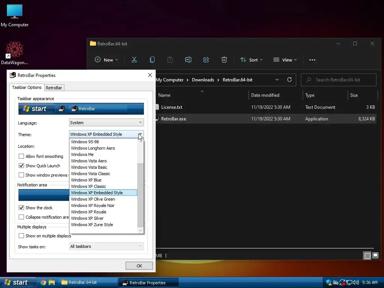Viewport: 384px width, 288px height.
Task: Click the Share icon in Explorer toolbar
Action: click(x=206, y=60)
